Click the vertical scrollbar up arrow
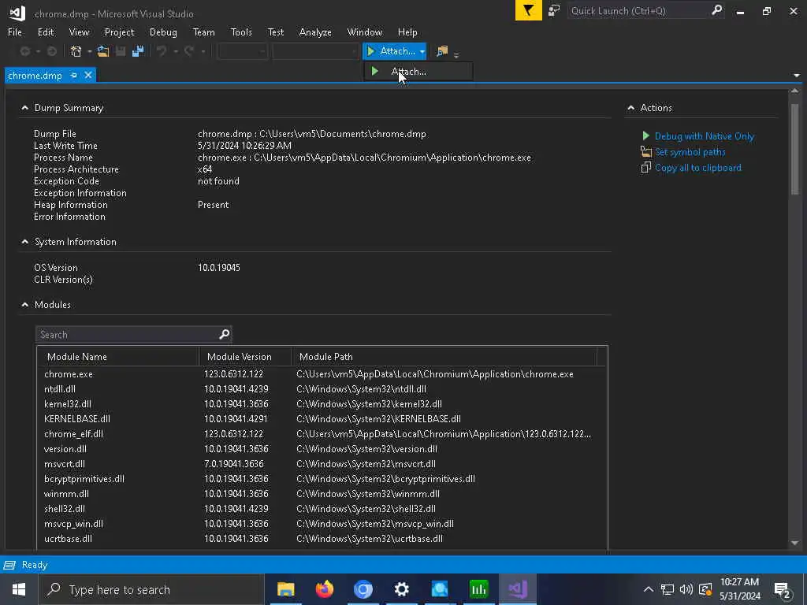 tap(794, 91)
